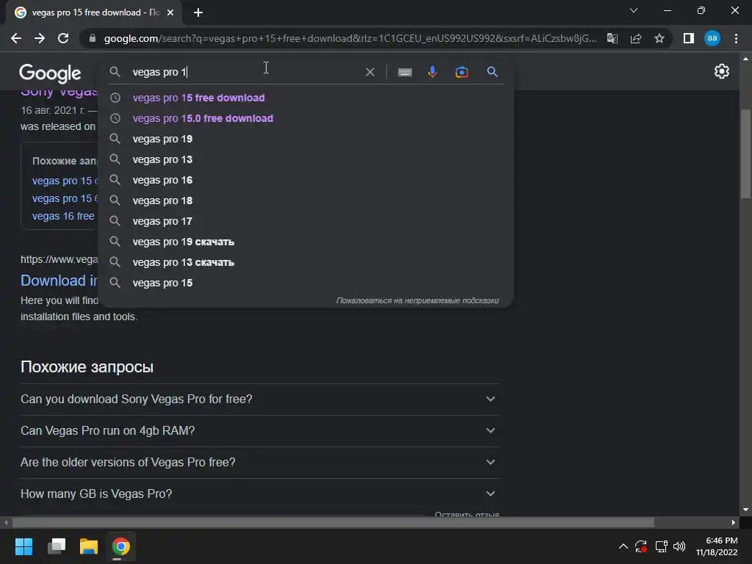The height and width of the screenshot is (564, 752).
Task: Clear the search box text
Action: click(370, 72)
